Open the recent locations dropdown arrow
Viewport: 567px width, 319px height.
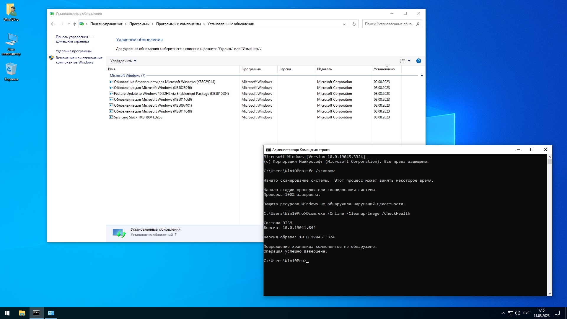(69, 24)
